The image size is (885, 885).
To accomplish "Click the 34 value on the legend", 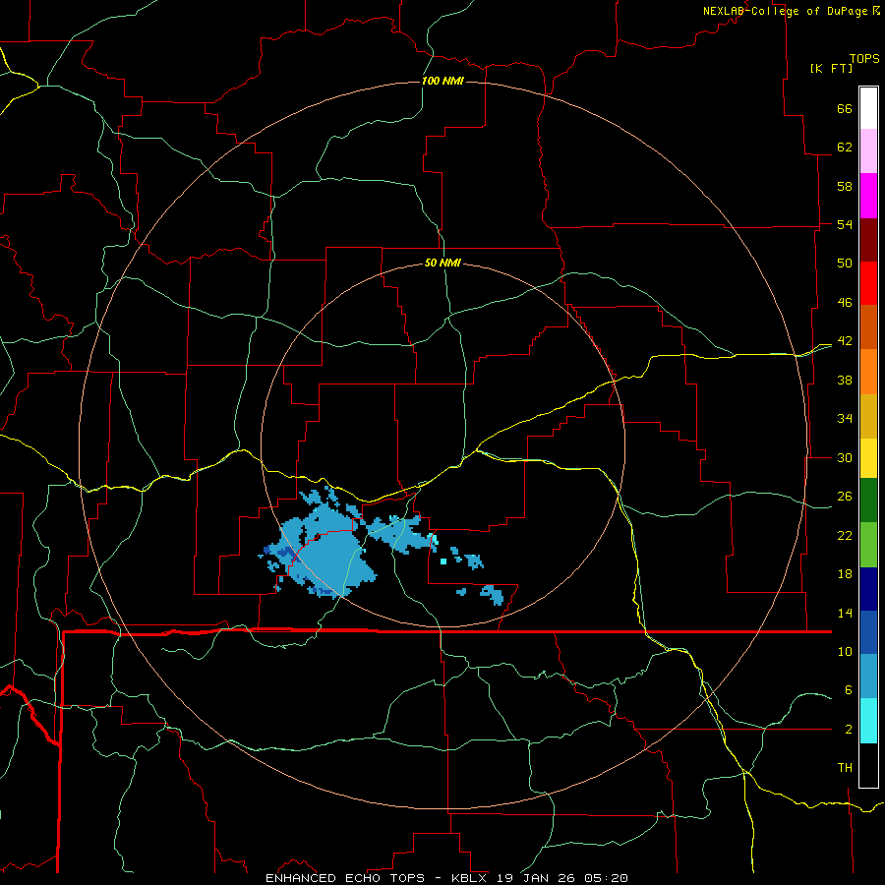I will coord(845,419).
